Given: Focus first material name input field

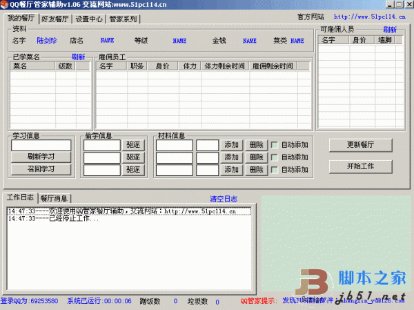Looking at the screenshot, I should (x=175, y=146).
